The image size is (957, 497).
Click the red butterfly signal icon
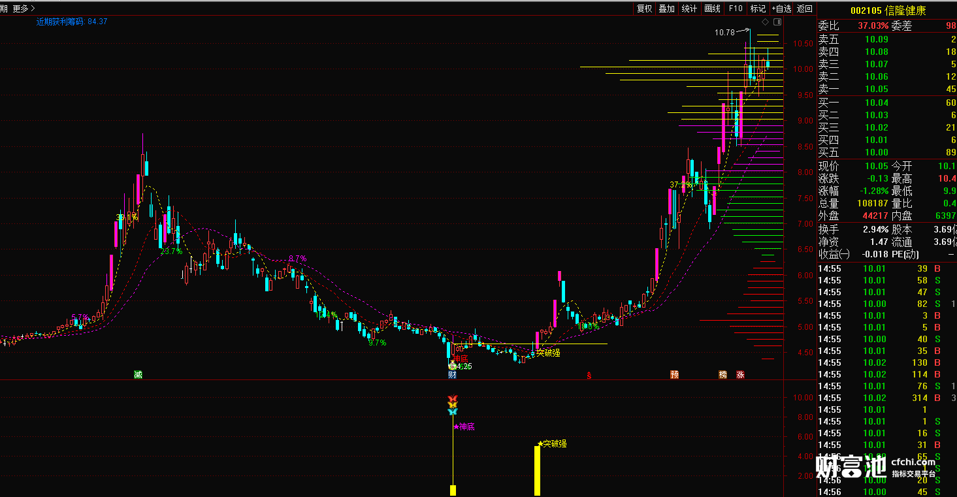point(453,398)
